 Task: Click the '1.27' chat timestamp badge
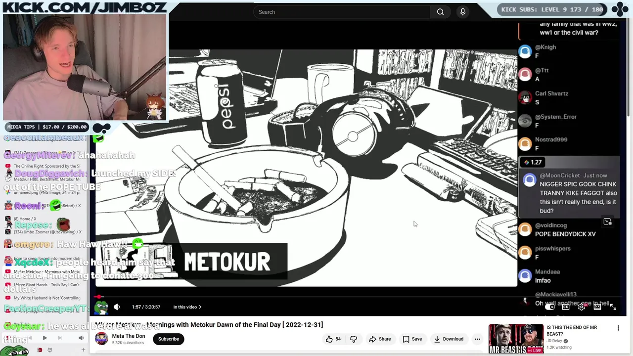click(x=533, y=162)
